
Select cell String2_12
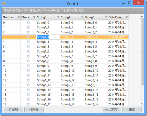pyautogui.click(x=72, y=80)
